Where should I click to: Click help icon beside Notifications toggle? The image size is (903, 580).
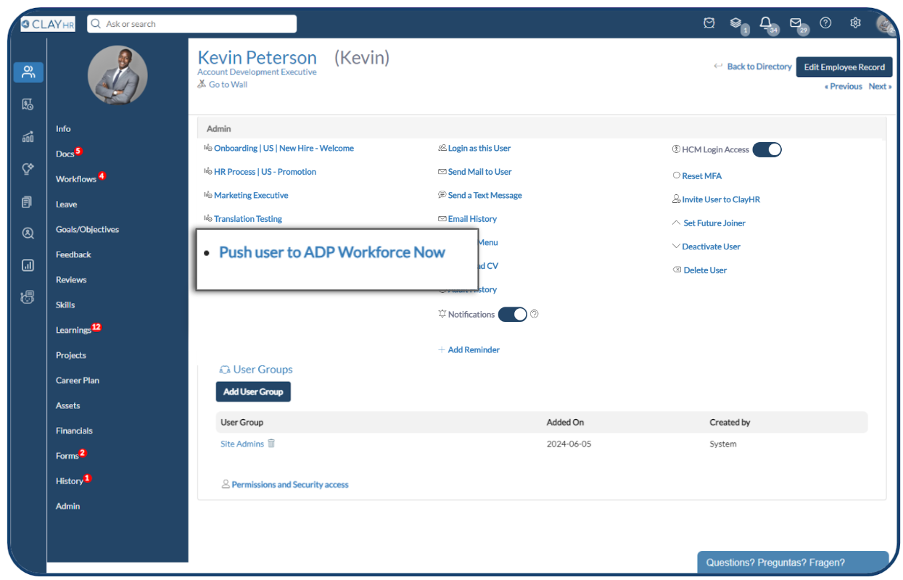[535, 314]
